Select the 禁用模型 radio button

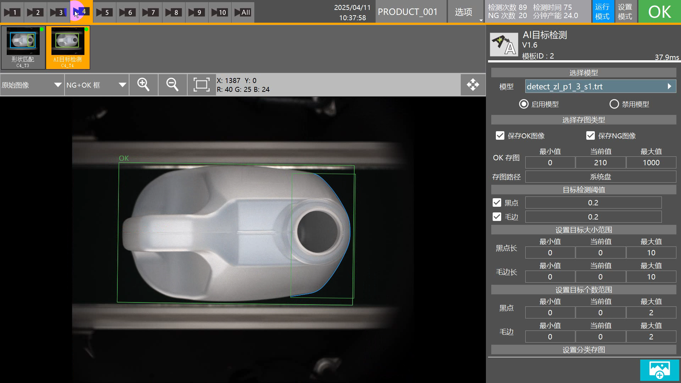click(x=614, y=104)
